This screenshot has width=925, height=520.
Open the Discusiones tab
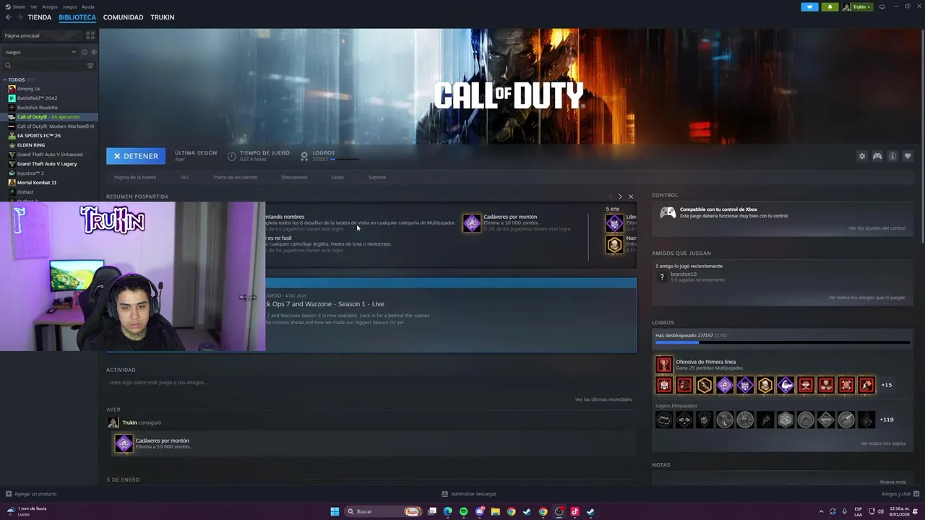tap(294, 177)
